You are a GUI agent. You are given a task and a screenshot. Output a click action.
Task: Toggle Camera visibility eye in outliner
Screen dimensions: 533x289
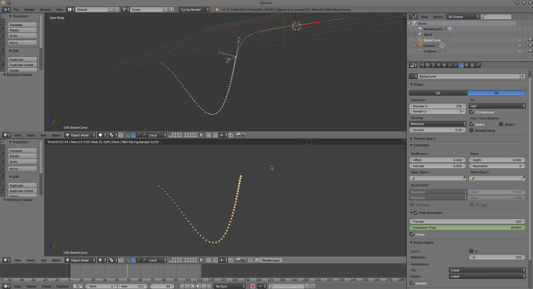tap(519, 45)
